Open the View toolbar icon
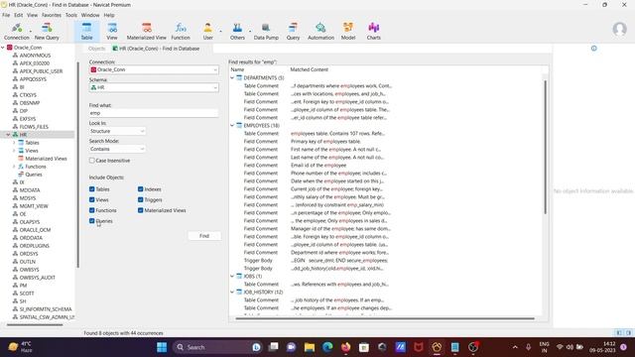635x357 pixels. pos(112,31)
